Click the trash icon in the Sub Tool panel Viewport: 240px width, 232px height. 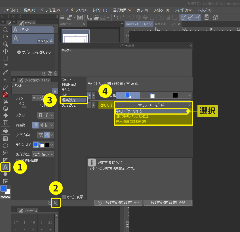click(x=56, y=73)
